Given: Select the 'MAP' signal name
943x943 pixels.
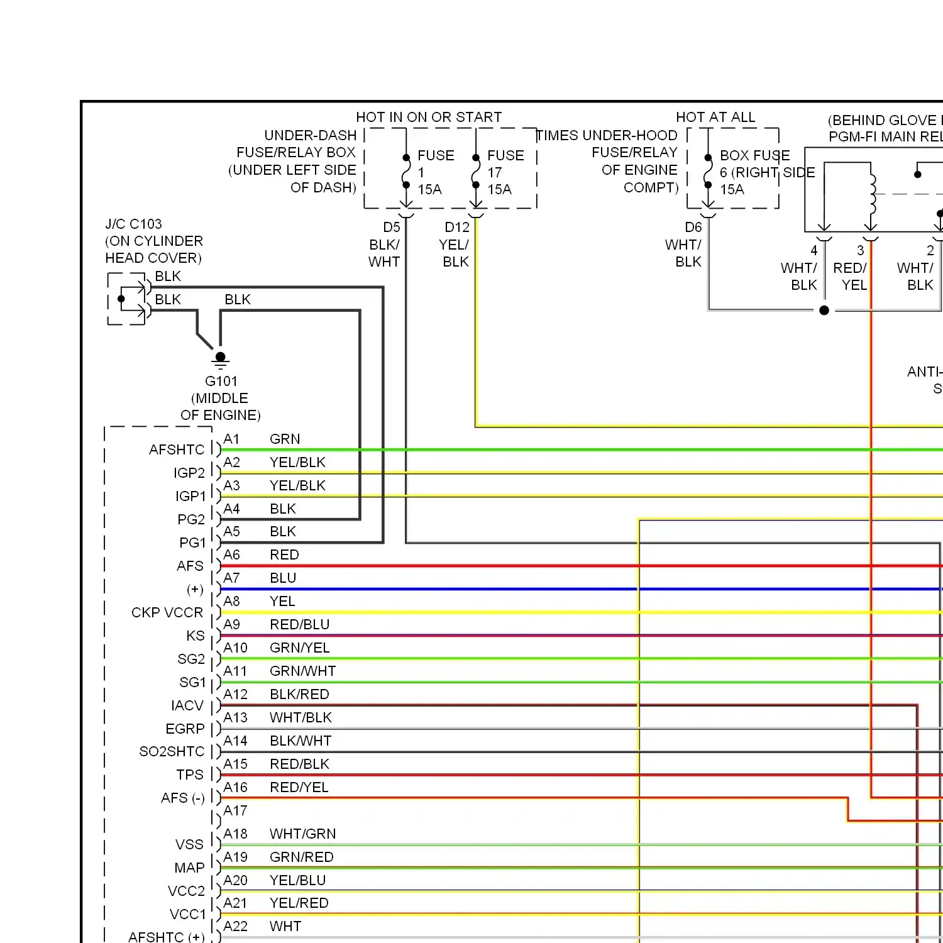Looking at the screenshot, I should [189, 868].
